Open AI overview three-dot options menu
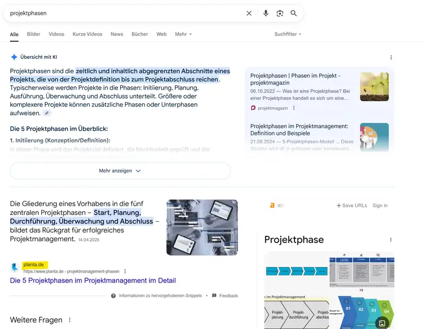Image resolution: width=423 pixels, height=329 pixels. coord(391,57)
